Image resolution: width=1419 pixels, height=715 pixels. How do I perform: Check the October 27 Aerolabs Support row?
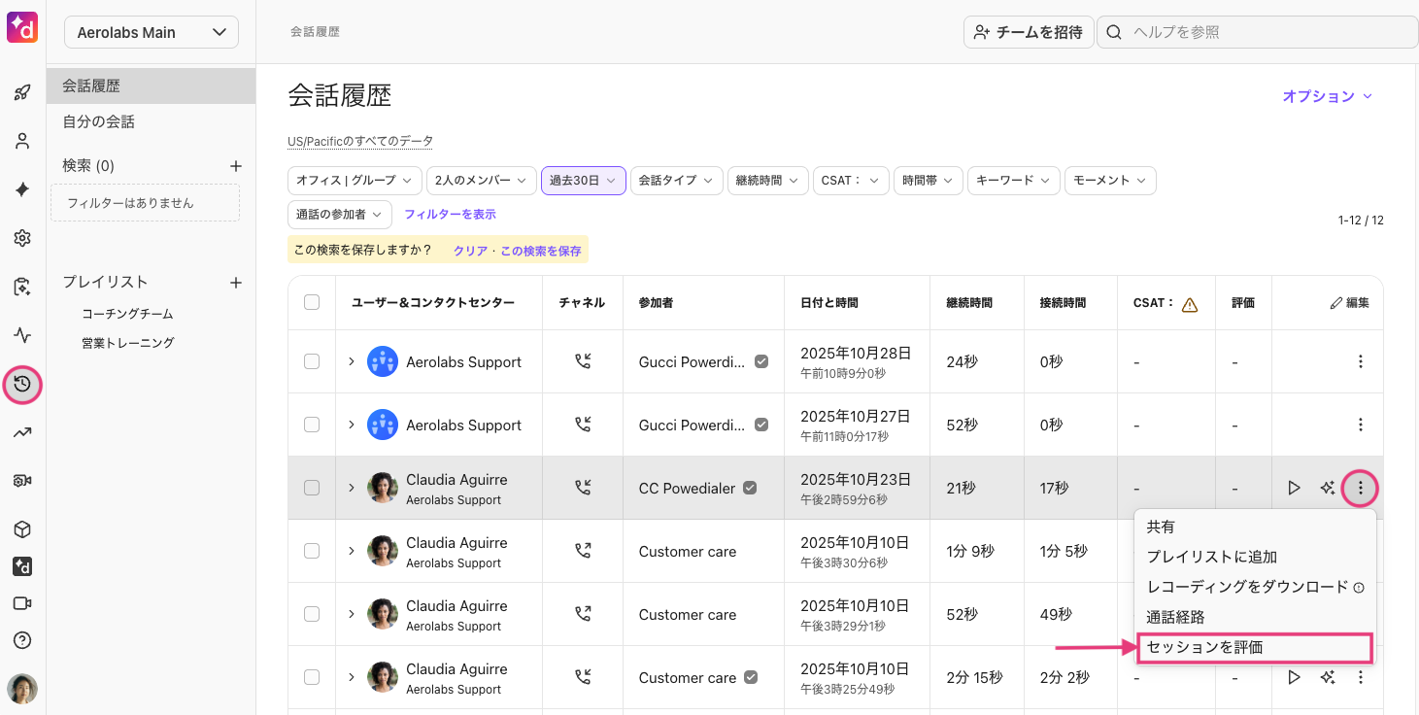pyautogui.click(x=312, y=425)
